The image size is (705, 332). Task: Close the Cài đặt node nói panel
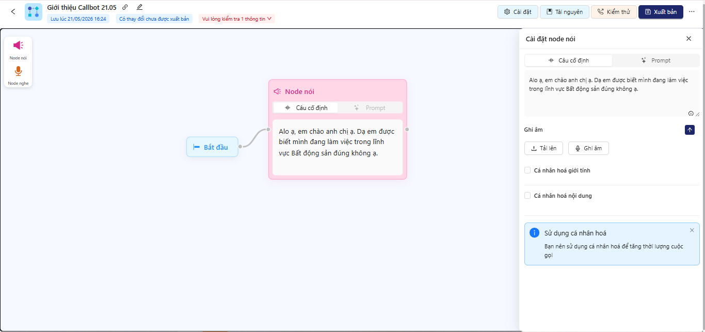(x=688, y=39)
